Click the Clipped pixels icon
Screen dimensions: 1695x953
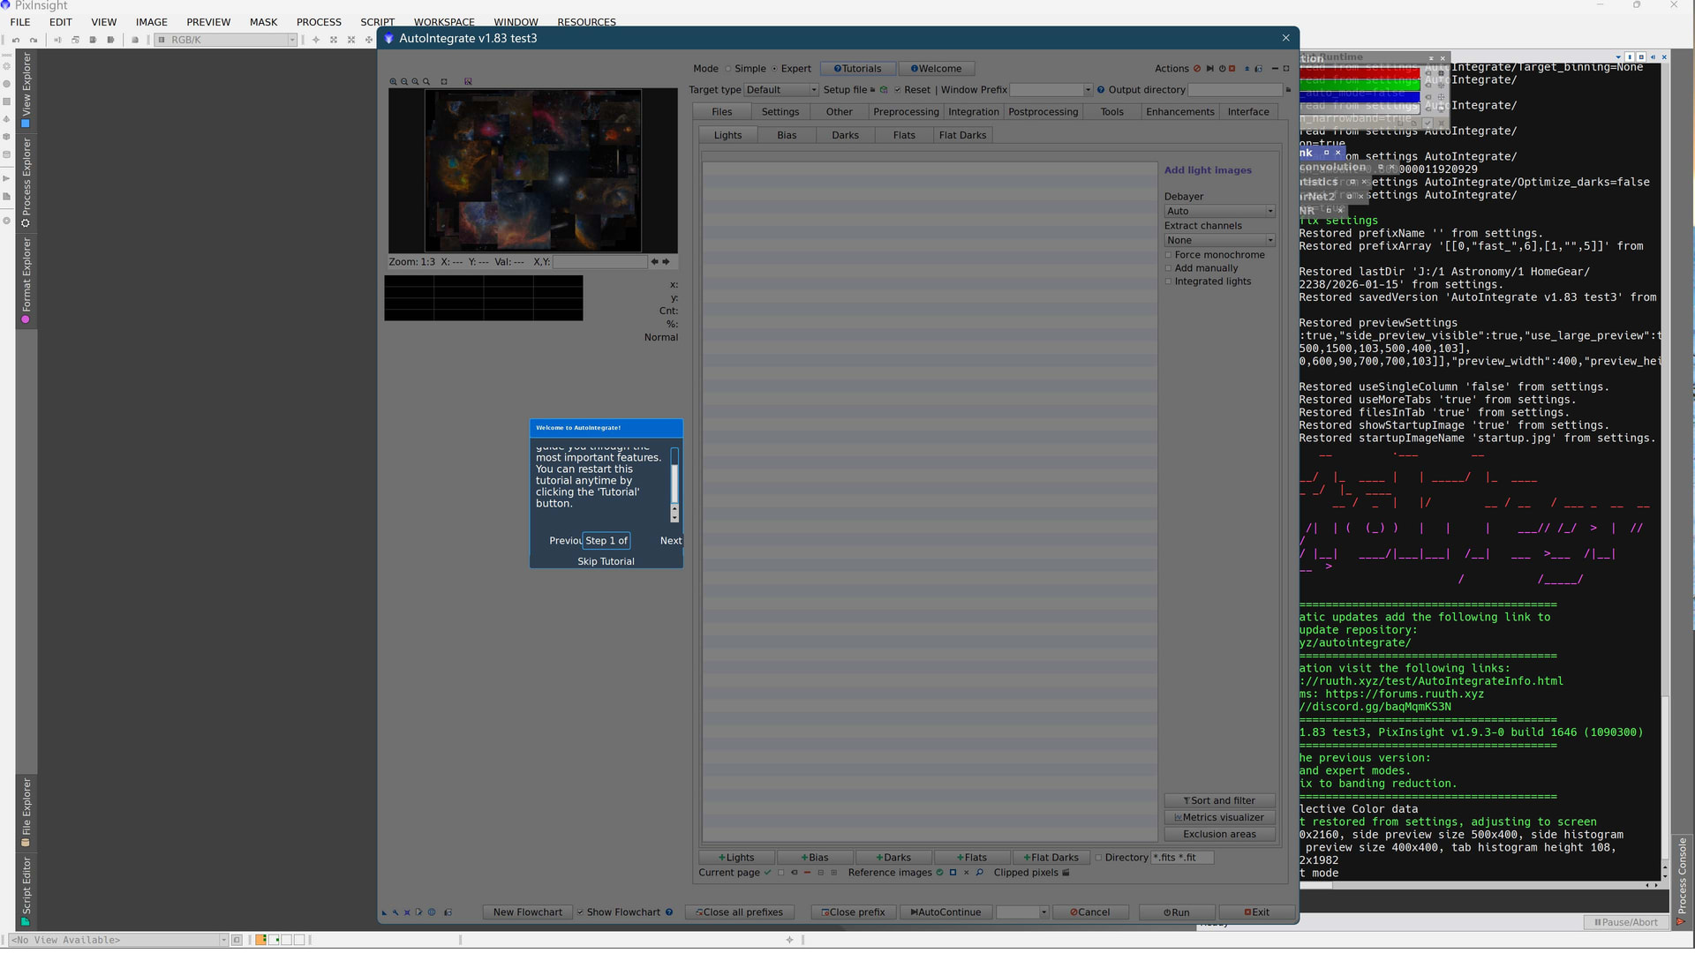point(1066,873)
